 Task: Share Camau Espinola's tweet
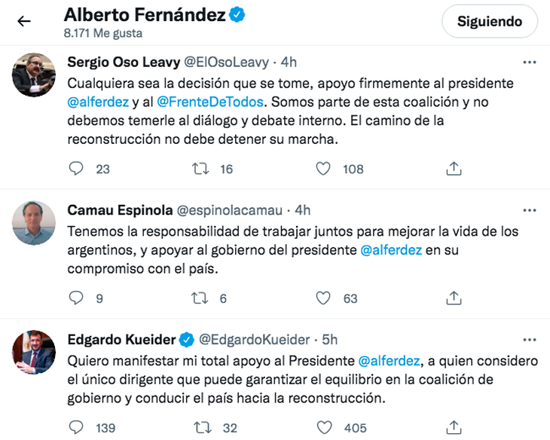[454, 298]
